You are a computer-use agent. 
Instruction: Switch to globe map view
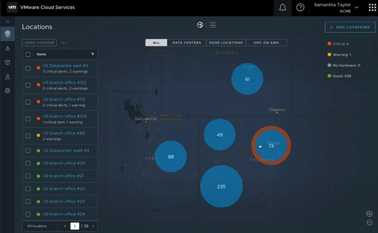click(x=200, y=25)
